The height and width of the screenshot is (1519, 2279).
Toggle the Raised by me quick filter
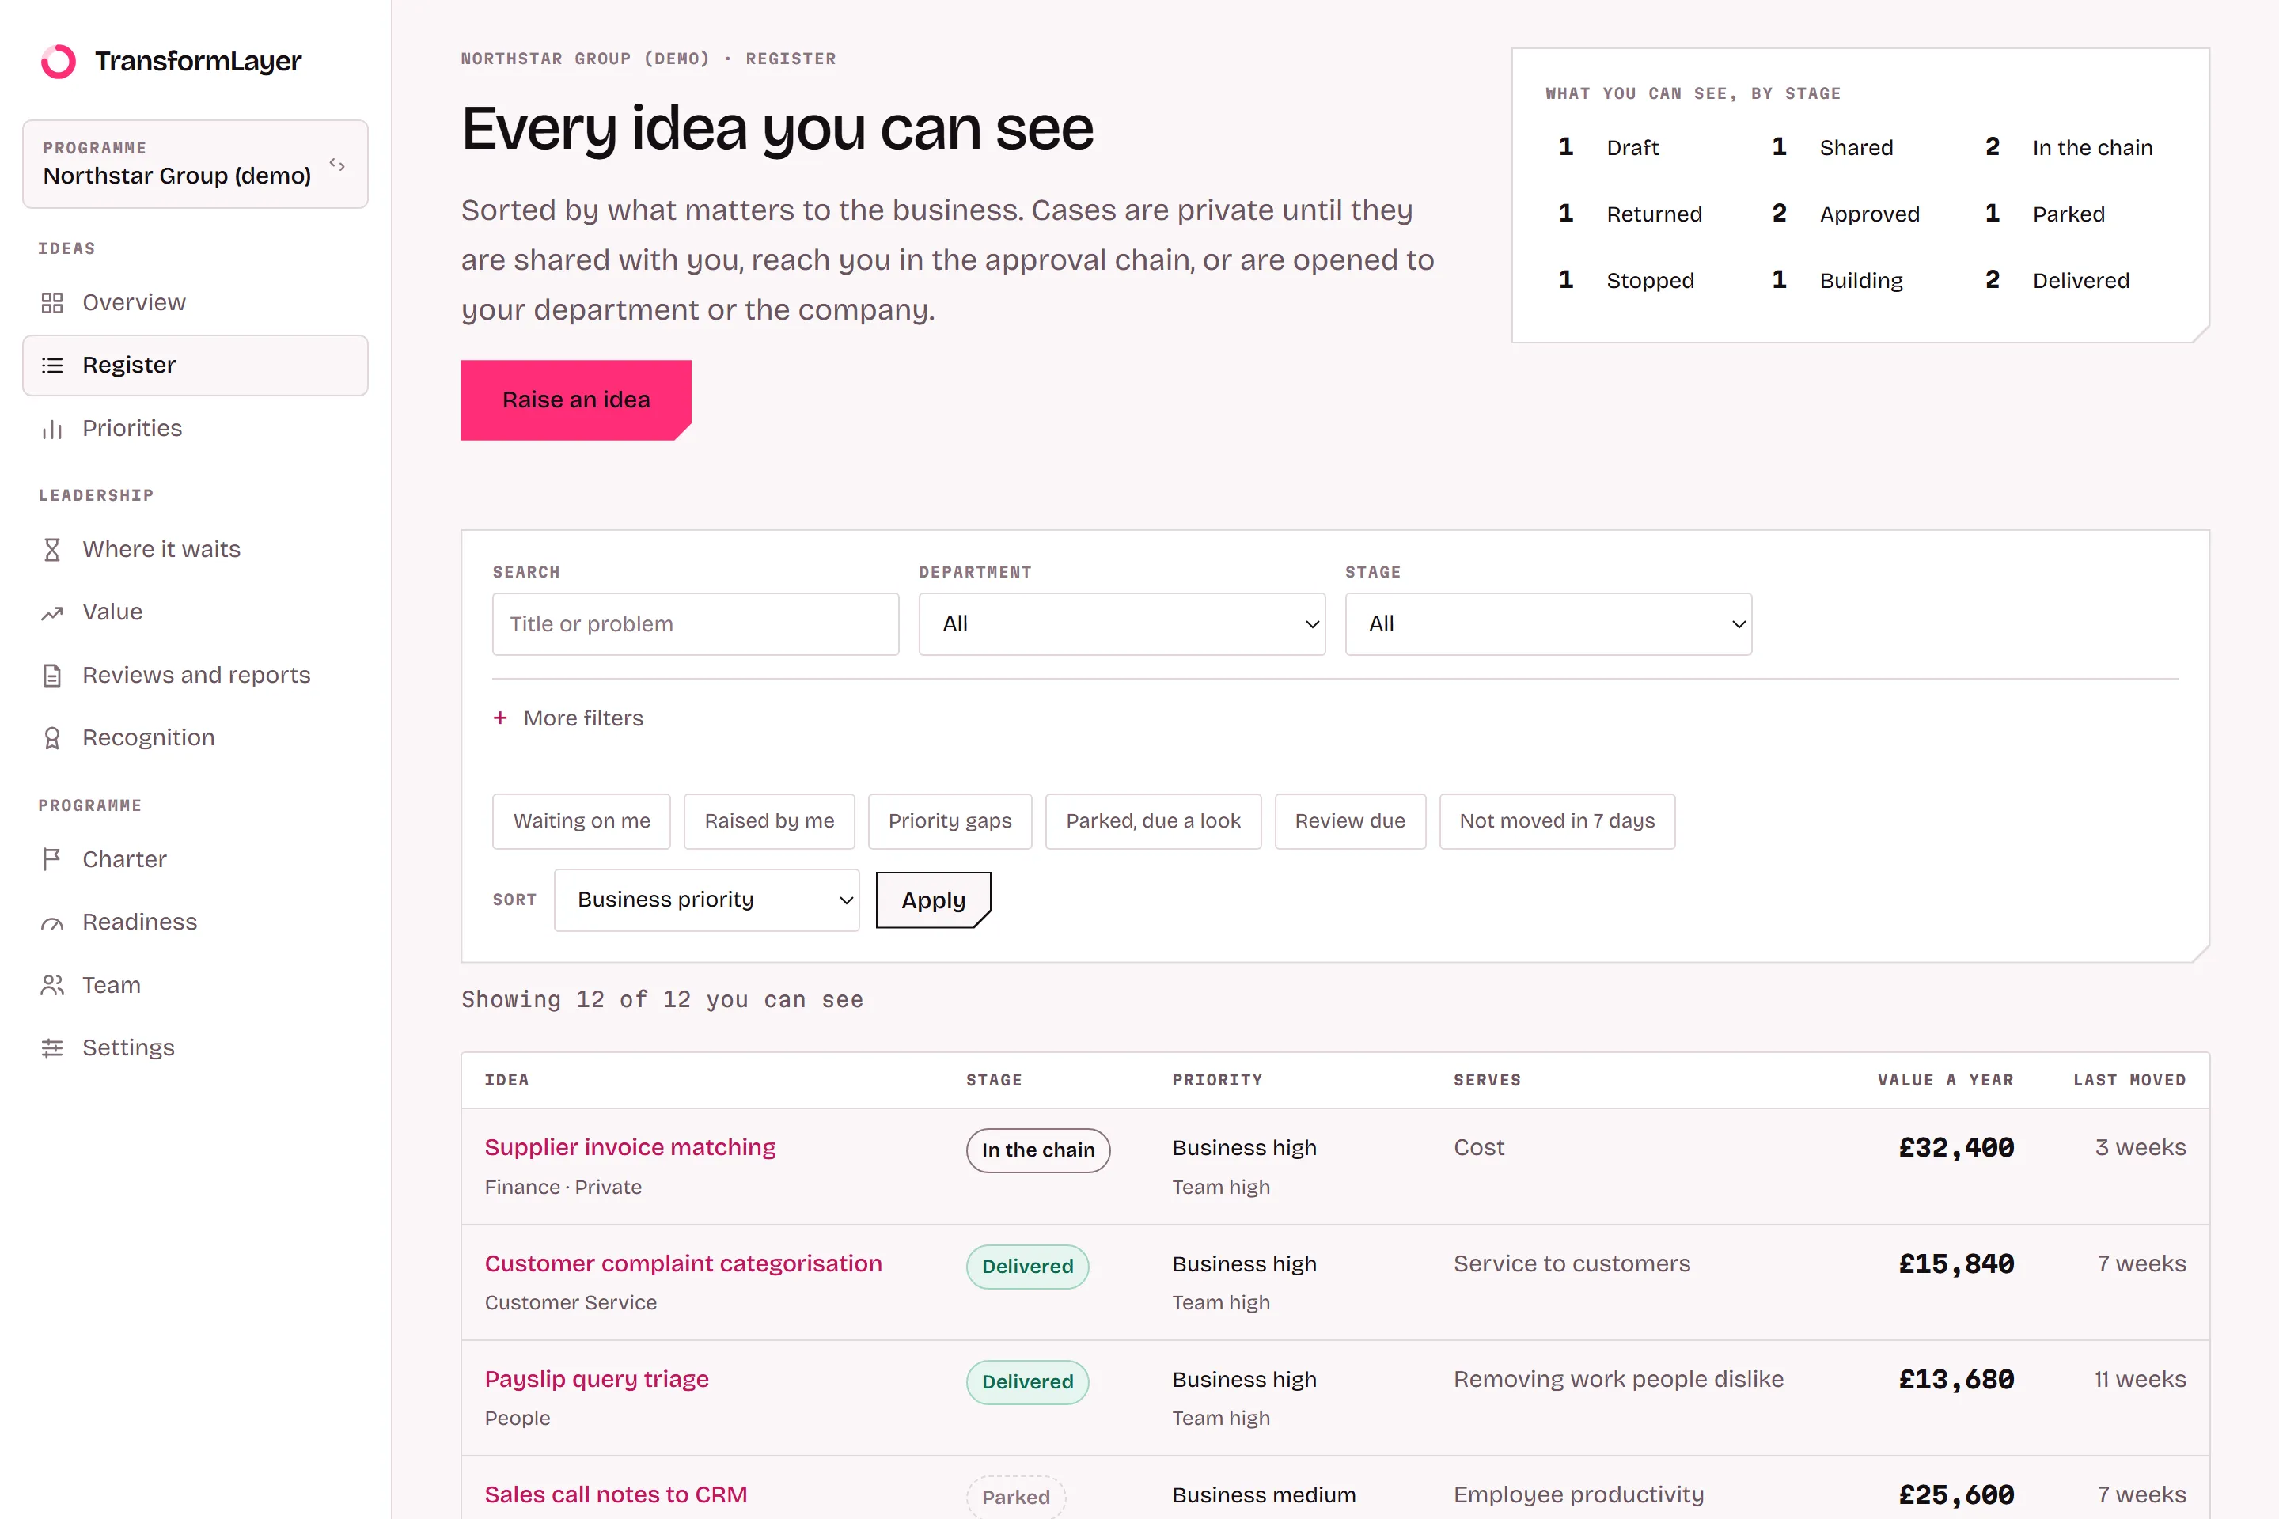pos(769,821)
